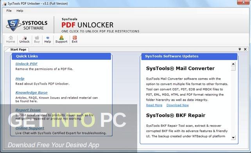251x153 pixels.
Task: Follow the Unlock PDF quick link
Action: point(27,64)
